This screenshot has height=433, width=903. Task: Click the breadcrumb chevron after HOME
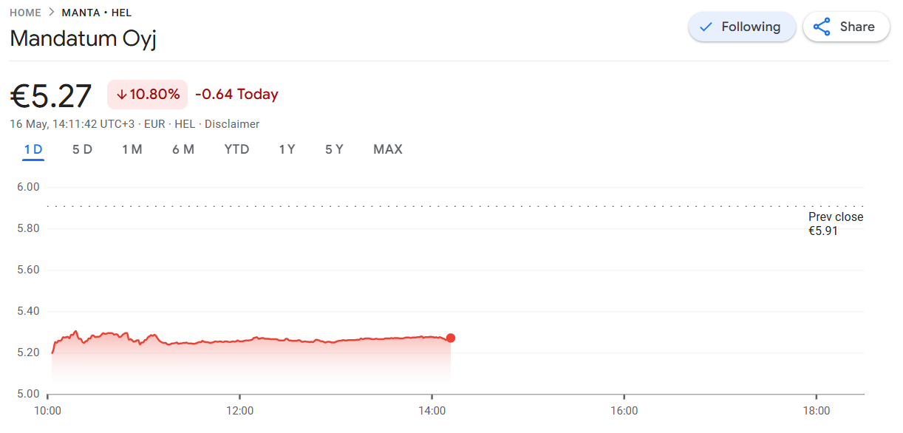tap(51, 13)
